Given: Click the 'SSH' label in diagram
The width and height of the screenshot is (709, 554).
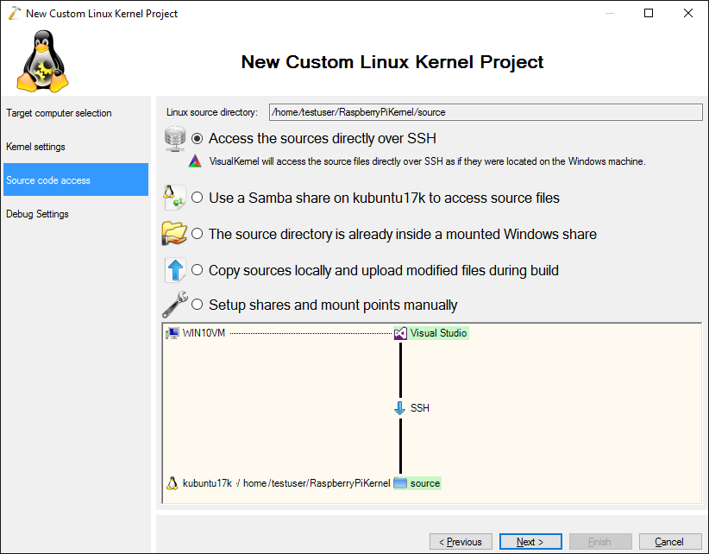Looking at the screenshot, I should tap(419, 408).
